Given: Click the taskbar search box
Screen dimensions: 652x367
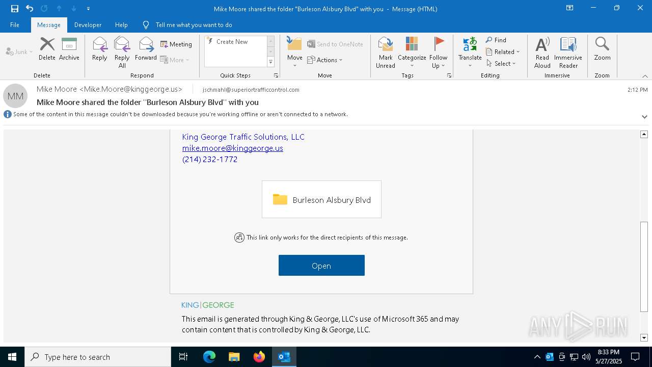Looking at the screenshot, I should [98, 357].
